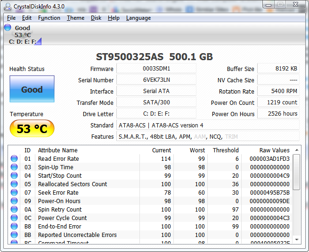Click the scrollbar down arrow in attribute list
This screenshot has height=252, width=309.
[x=297, y=240]
